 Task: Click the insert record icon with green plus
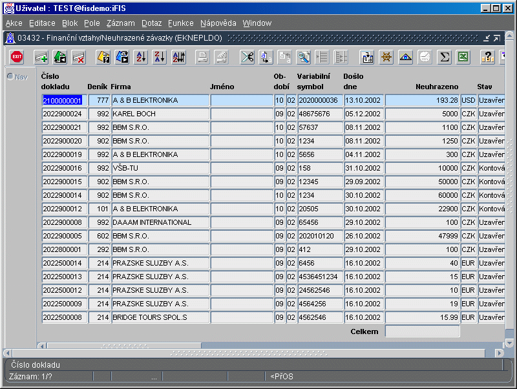tap(41, 57)
